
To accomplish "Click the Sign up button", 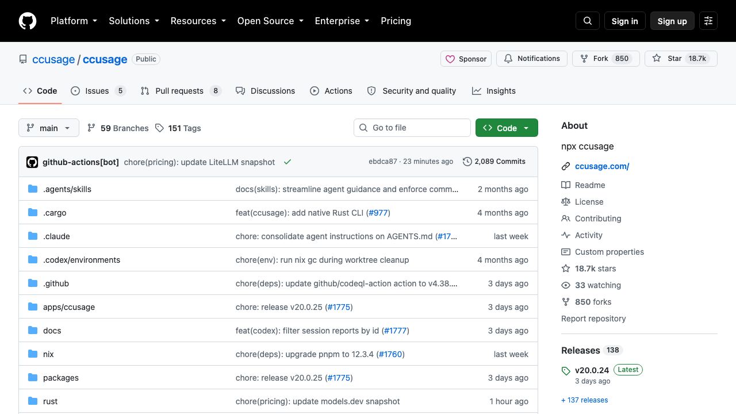I will 672,21.
